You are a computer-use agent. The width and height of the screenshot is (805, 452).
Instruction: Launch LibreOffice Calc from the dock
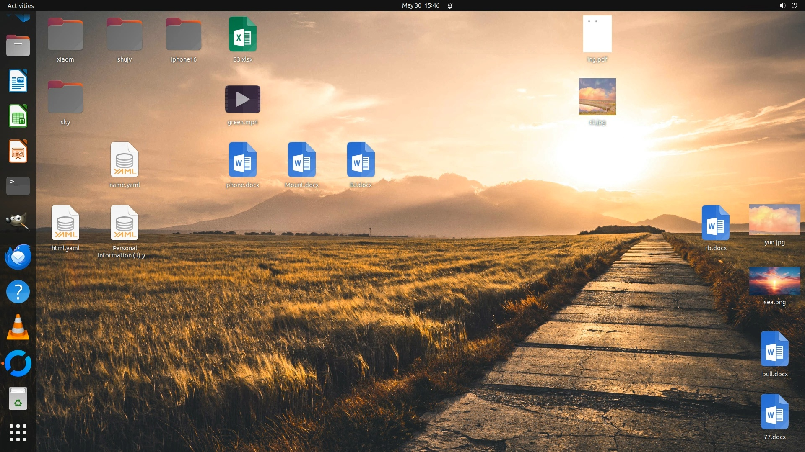point(18,116)
